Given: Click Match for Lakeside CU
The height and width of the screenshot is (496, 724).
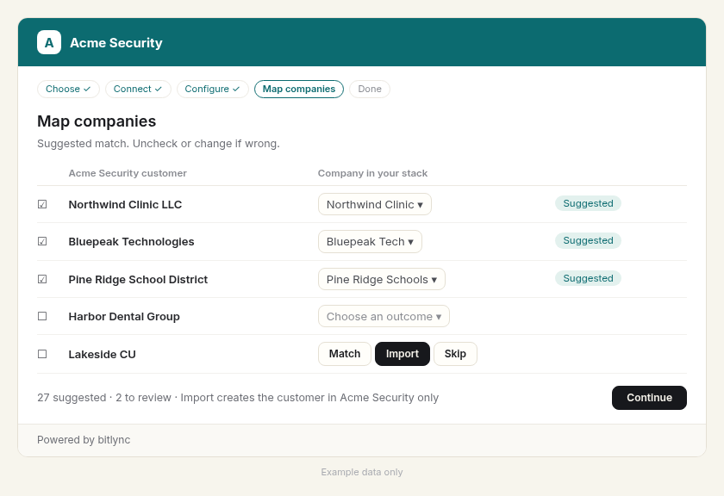Looking at the screenshot, I should tap(345, 354).
